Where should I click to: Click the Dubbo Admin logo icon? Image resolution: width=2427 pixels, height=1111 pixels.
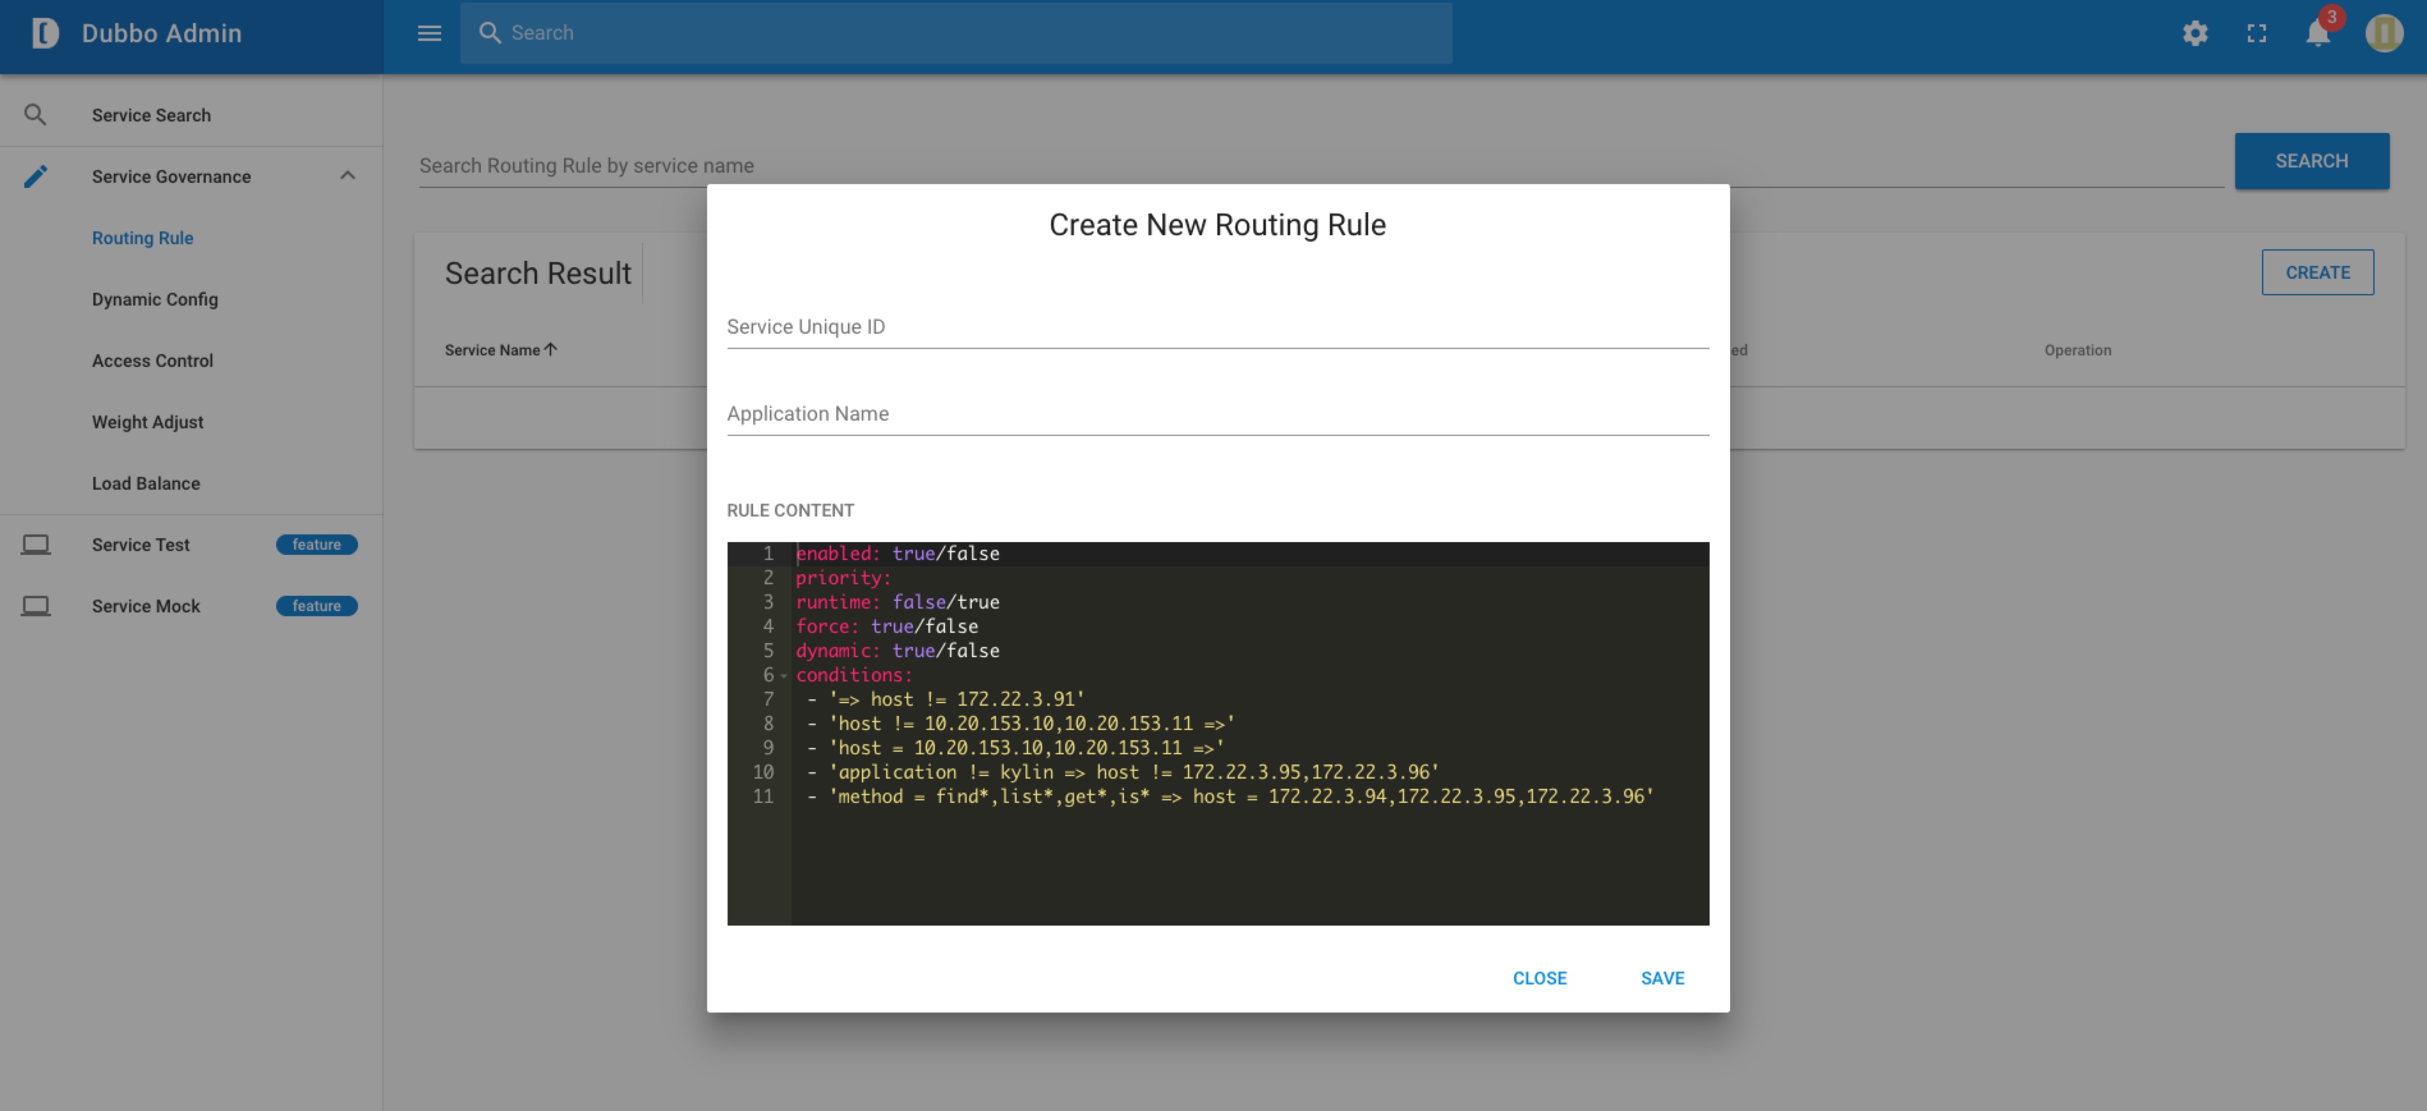[x=44, y=33]
